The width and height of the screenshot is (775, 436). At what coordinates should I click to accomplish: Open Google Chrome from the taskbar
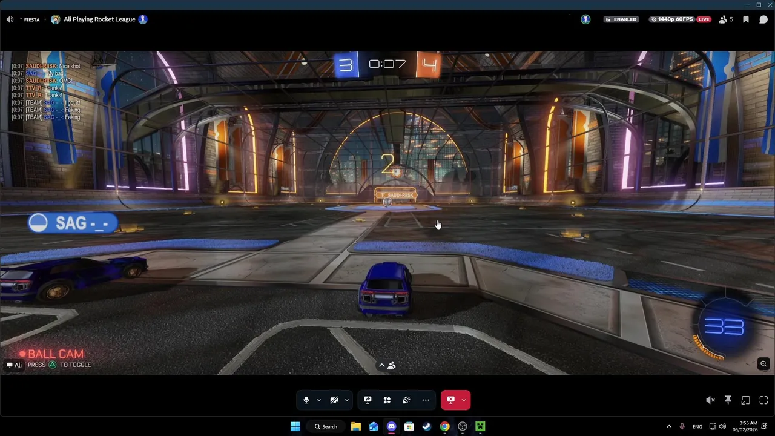(444, 426)
